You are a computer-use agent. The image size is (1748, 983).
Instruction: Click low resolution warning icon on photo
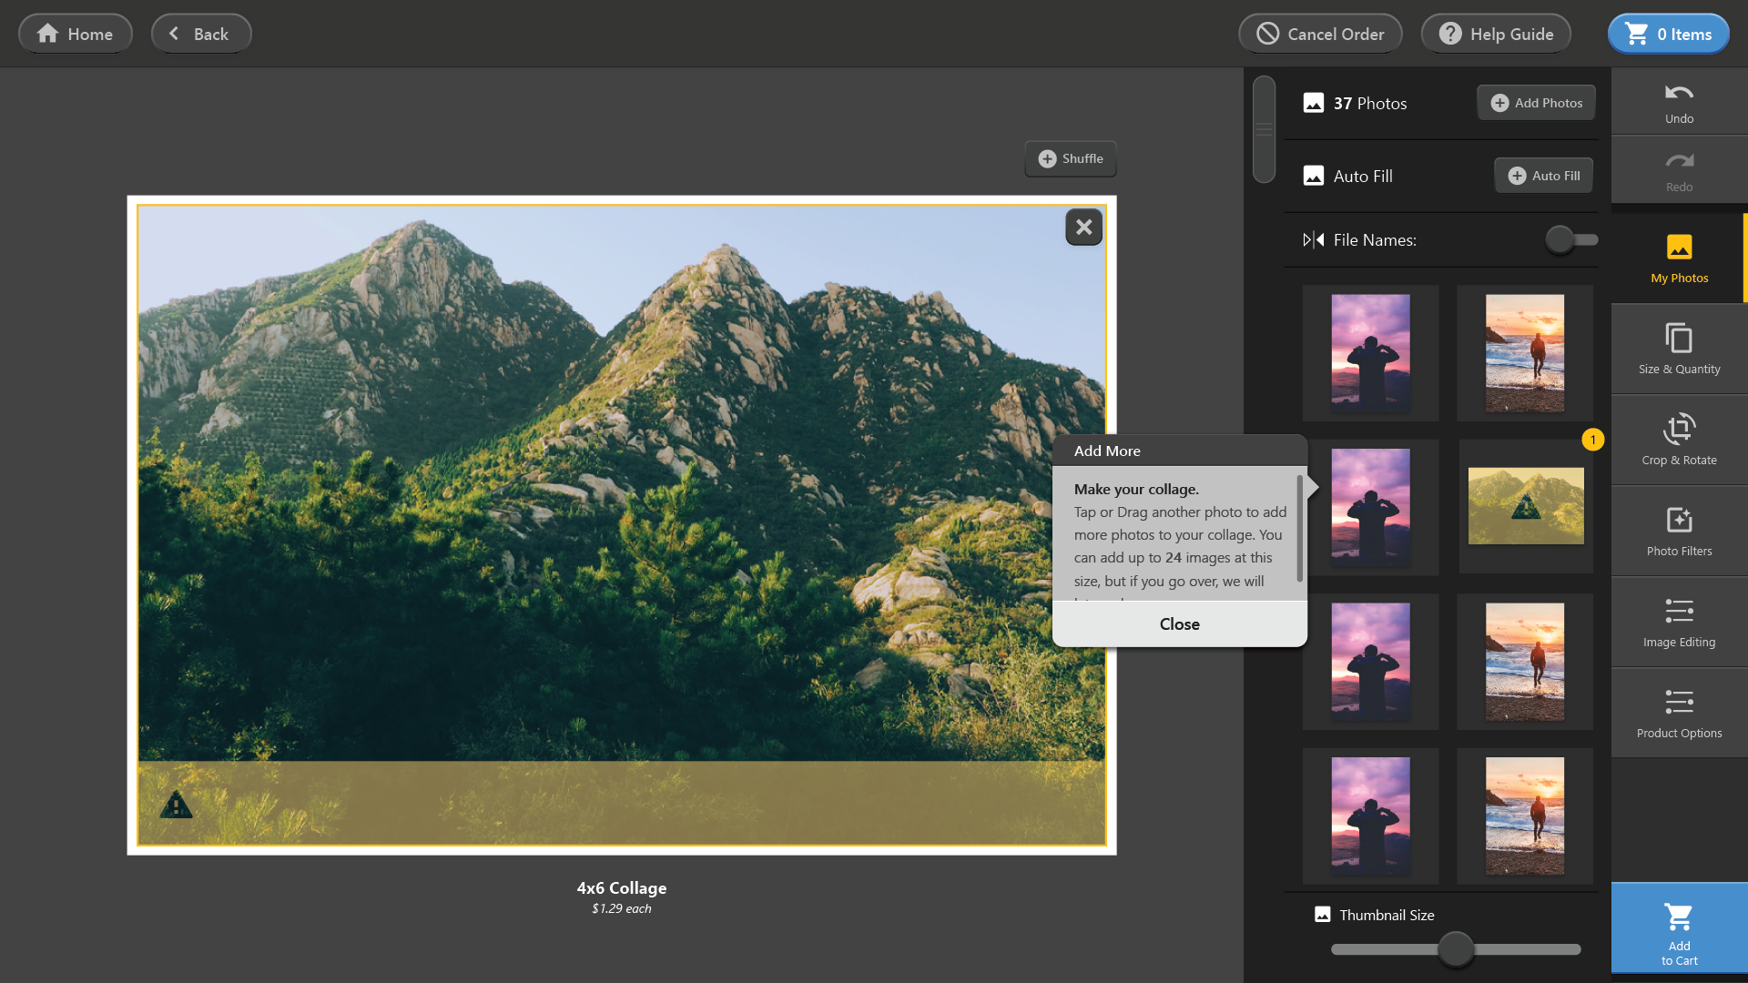176,806
